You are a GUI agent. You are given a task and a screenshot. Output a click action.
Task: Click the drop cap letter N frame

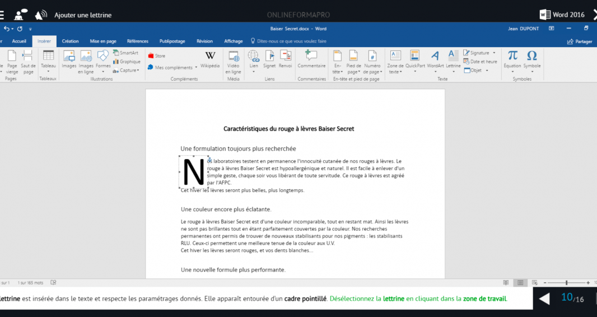coord(194,172)
